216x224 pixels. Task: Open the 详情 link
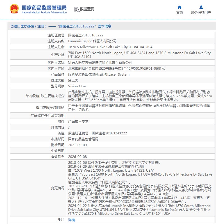(x=71, y=220)
